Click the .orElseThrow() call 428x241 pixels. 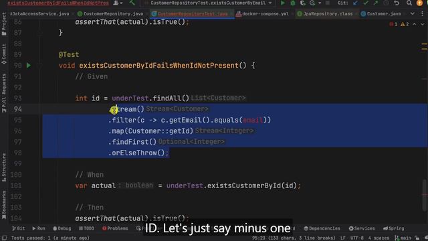[x=138, y=153]
